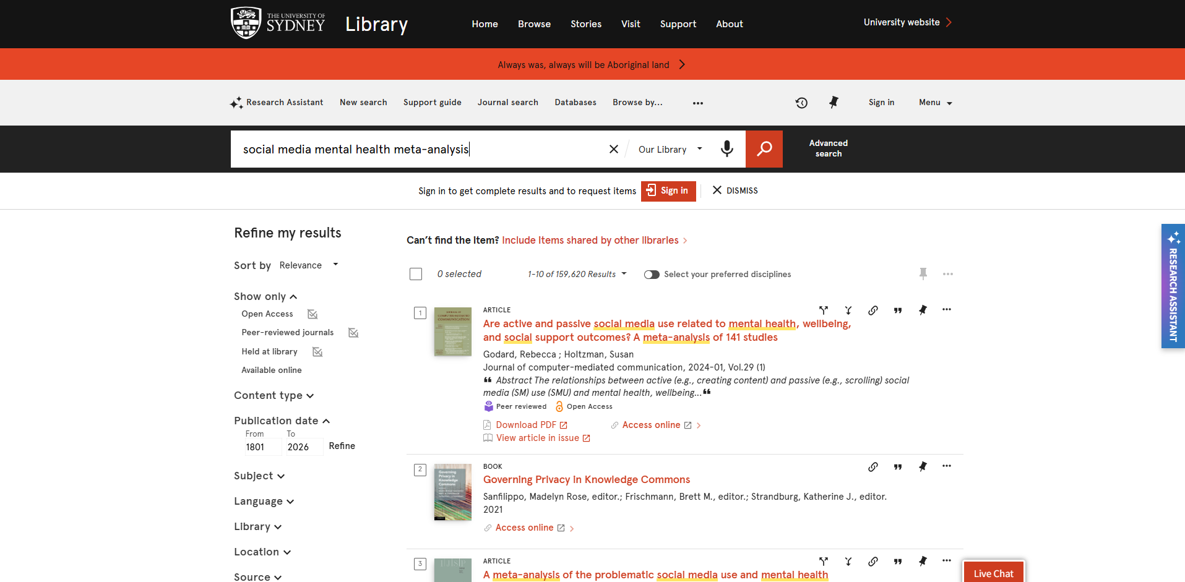
Task: Click the voice search microphone icon
Action: click(x=727, y=149)
